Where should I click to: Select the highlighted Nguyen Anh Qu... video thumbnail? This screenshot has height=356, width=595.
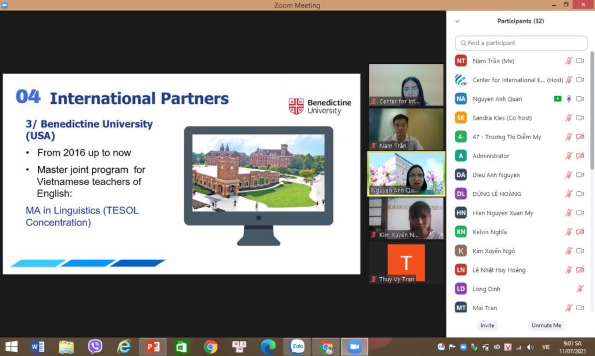coord(406,174)
